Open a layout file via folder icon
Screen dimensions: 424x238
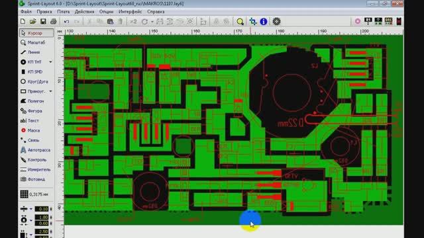(33, 22)
